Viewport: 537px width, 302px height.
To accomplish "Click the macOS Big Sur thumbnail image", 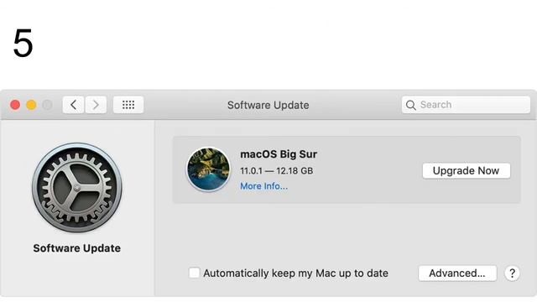I will click(208, 169).
